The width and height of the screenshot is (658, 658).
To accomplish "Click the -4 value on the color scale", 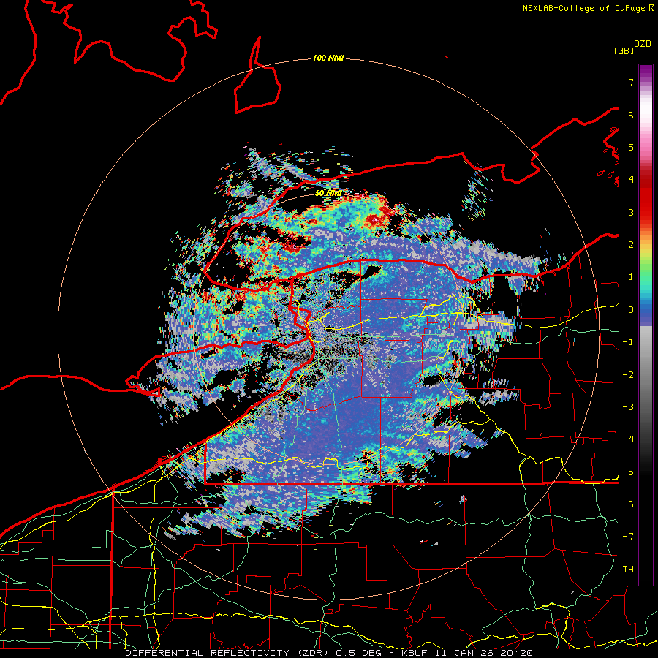I will [628, 439].
